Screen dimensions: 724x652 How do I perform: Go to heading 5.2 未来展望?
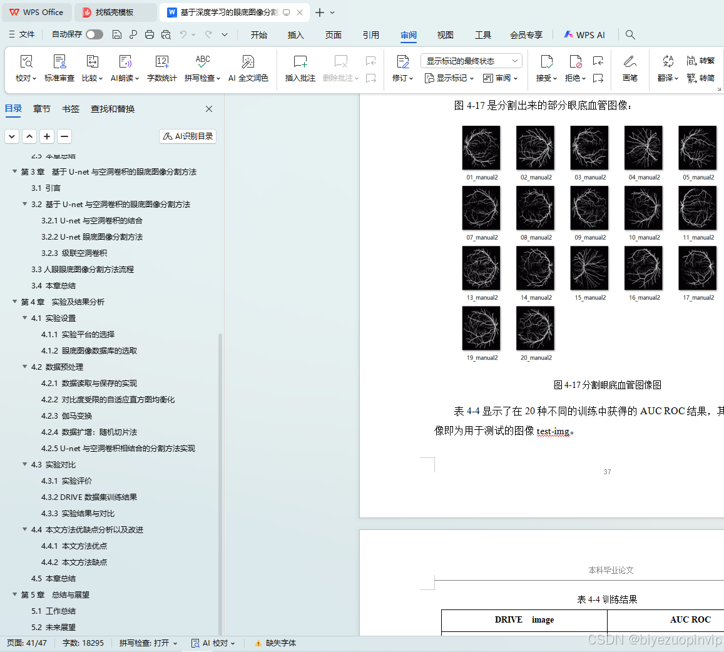pos(54,628)
